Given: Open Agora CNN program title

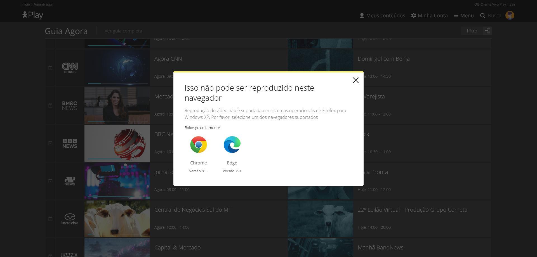Looking at the screenshot, I should pos(168,59).
